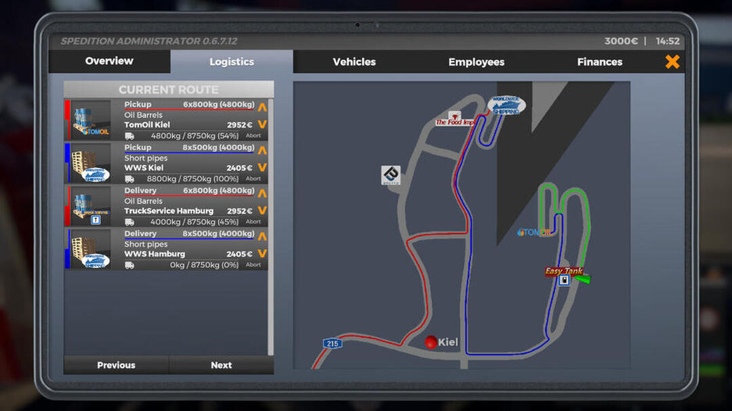The width and height of the screenshot is (732, 411).
Task: Move WWS Kiel pickup down in route
Action: click(x=262, y=167)
